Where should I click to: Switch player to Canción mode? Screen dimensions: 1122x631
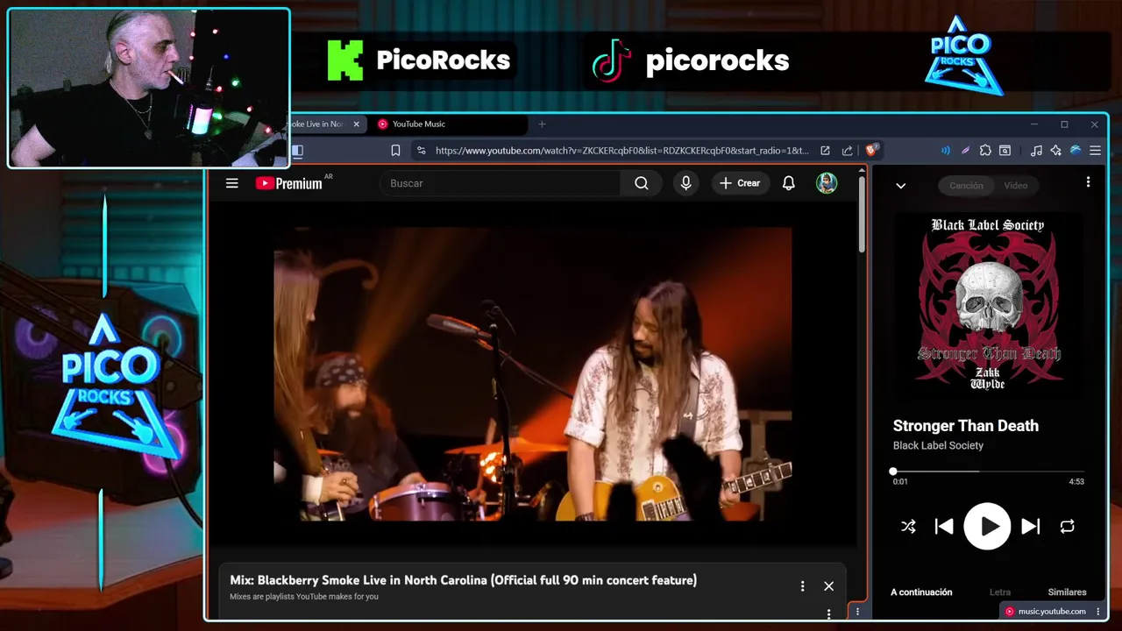966,186
